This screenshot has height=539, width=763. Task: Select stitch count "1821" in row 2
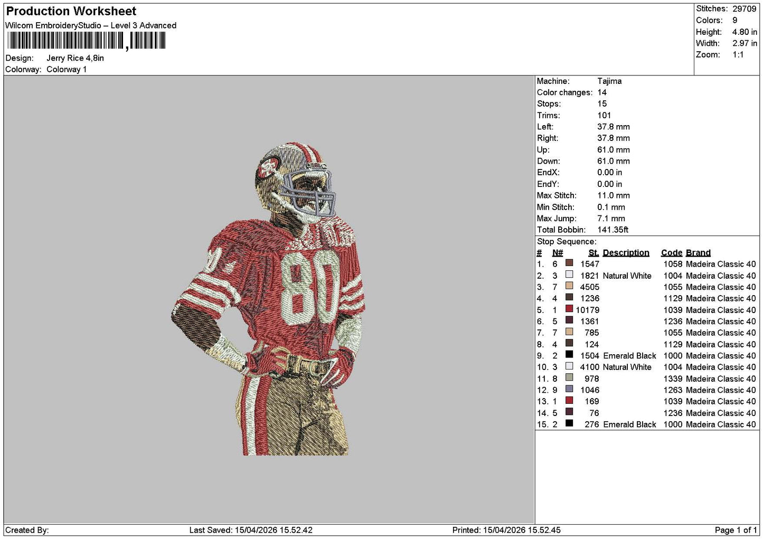click(x=590, y=276)
